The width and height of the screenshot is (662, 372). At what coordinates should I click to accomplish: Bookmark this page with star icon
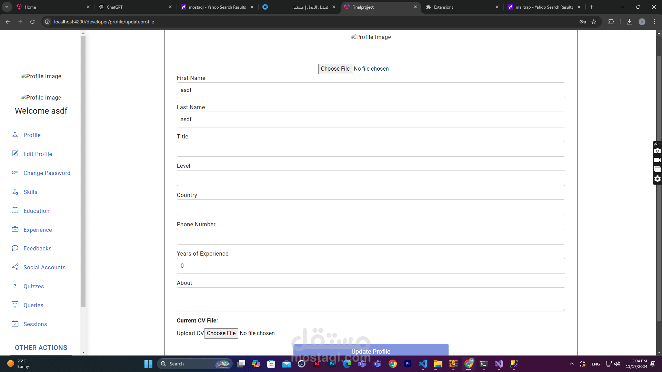tap(594, 22)
